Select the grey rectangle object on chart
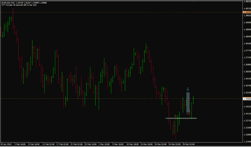Image resolution: width=251 pixels, height=147 pixels. point(188,102)
